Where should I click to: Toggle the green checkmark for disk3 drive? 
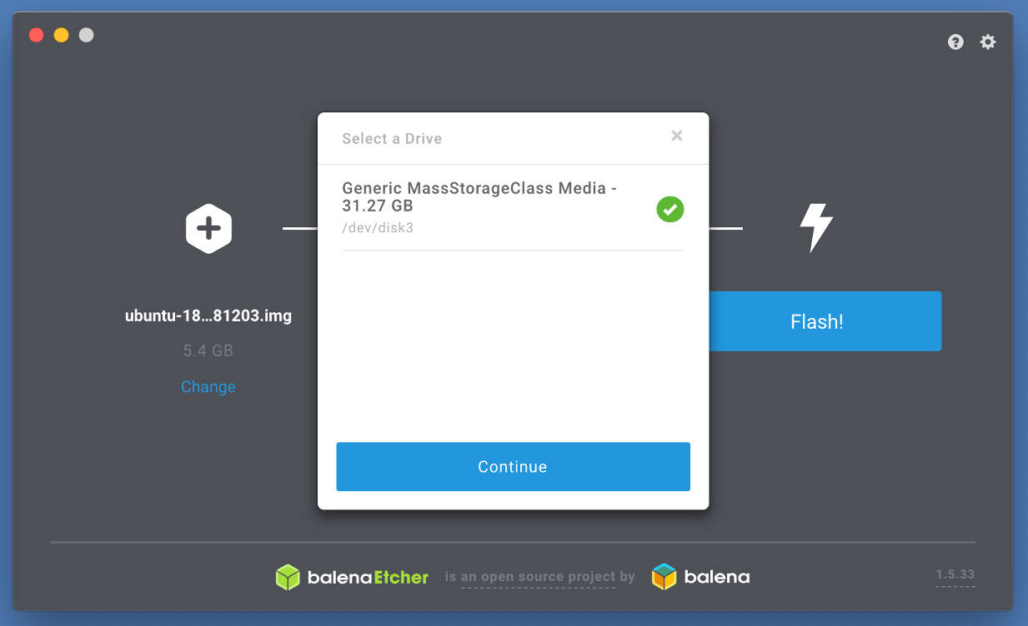(x=669, y=210)
